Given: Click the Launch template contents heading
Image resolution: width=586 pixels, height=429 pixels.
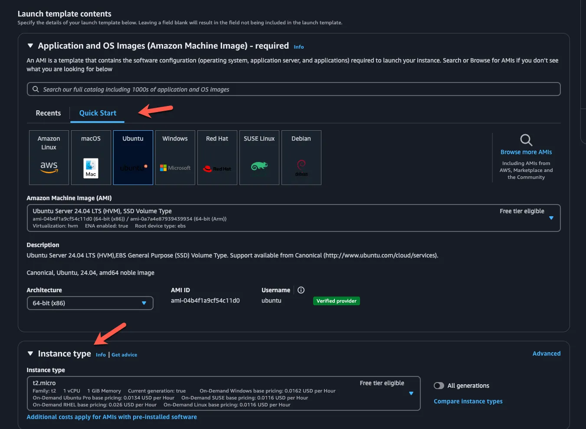Looking at the screenshot, I should 65,14.
